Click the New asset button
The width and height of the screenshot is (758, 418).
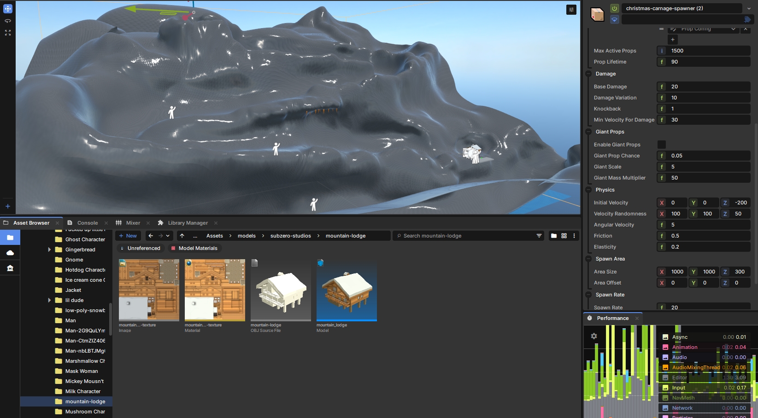(x=128, y=236)
